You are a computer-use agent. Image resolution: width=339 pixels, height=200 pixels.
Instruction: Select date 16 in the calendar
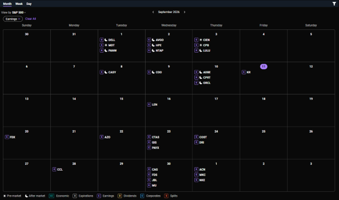coord(168,99)
